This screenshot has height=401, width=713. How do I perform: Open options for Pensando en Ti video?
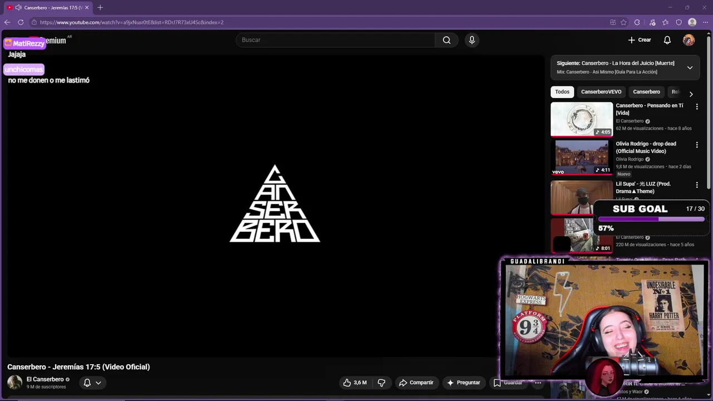tap(696, 106)
